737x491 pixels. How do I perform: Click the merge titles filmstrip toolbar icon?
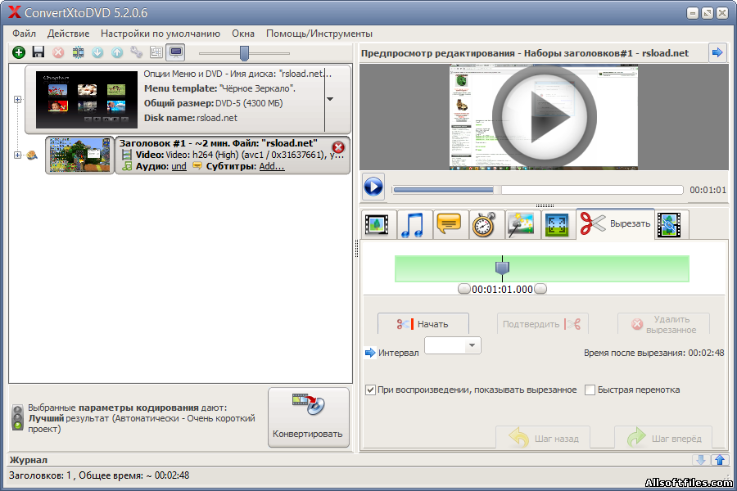[78, 52]
